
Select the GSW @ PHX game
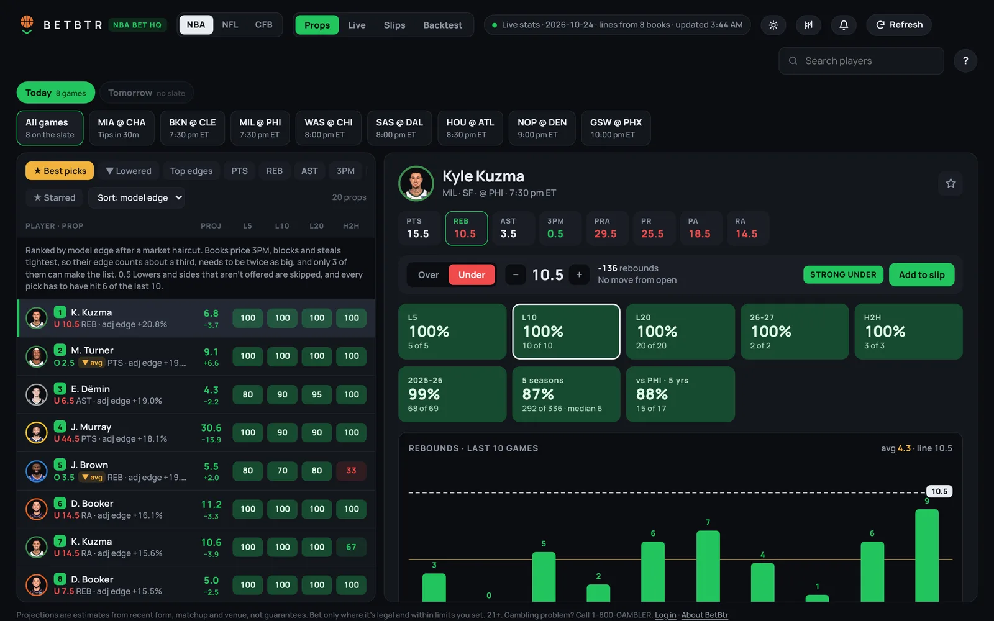click(616, 128)
